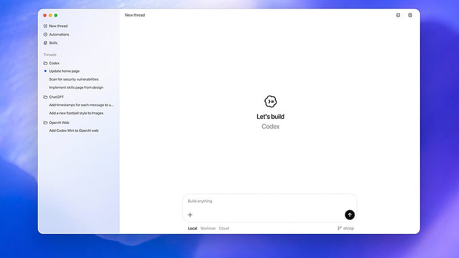Screen dimensions: 459x258
Task: Click the yellow minimize window button
Action: pos(50,15)
